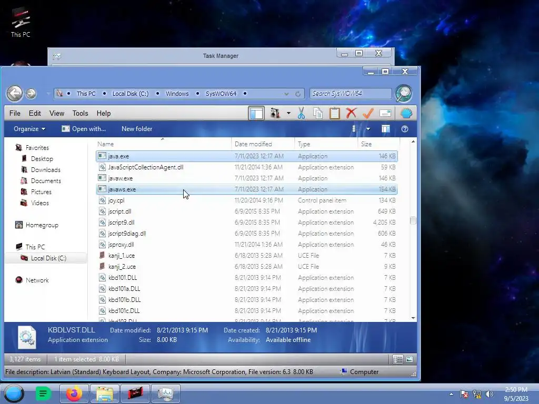Select Homegroup in navigation pane
The image size is (539, 404).
42,225
